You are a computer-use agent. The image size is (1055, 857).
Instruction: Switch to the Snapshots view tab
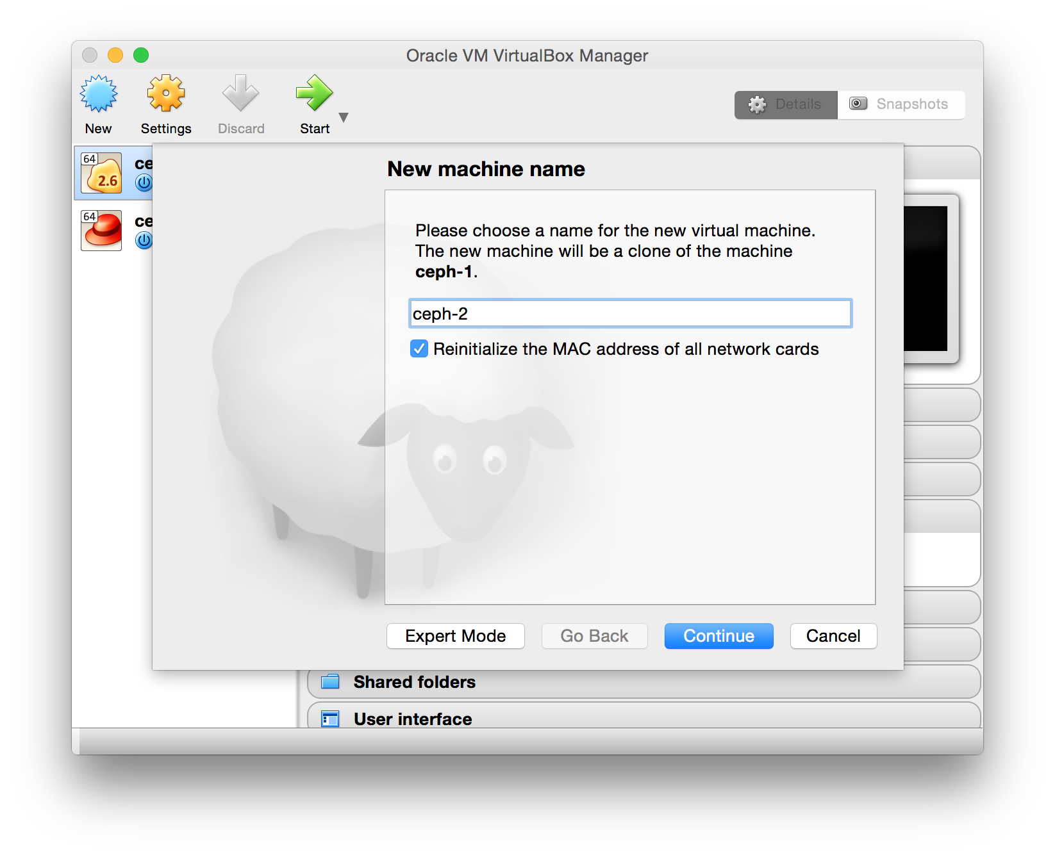pyautogui.click(x=901, y=104)
